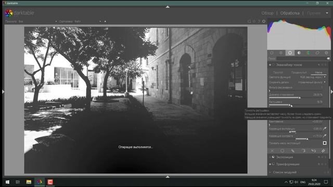333x187 pixels.
Task: Reverse sort direction triangle
Action: point(105,21)
